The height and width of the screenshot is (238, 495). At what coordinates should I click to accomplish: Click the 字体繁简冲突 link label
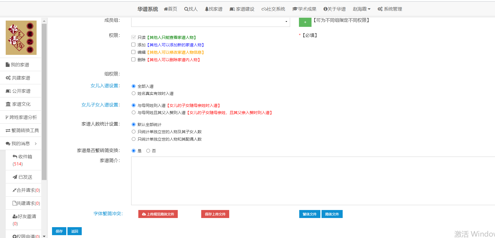coord(108,214)
